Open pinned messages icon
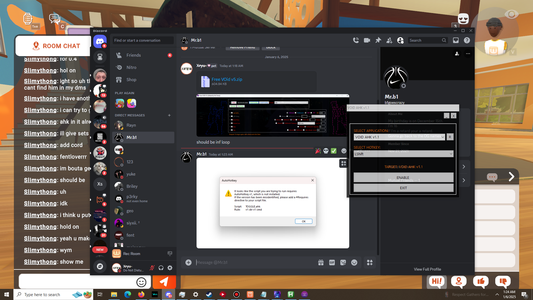Screen dimensions: 533x300 (378, 40)
